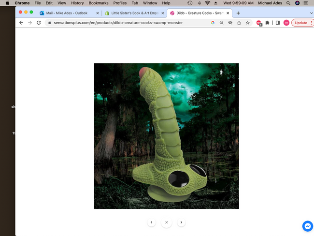Open a new tab with the plus button
314x236 pixels.
(x=238, y=13)
